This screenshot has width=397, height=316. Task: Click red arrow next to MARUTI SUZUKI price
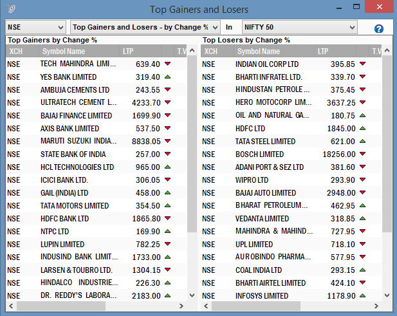click(167, 142)
